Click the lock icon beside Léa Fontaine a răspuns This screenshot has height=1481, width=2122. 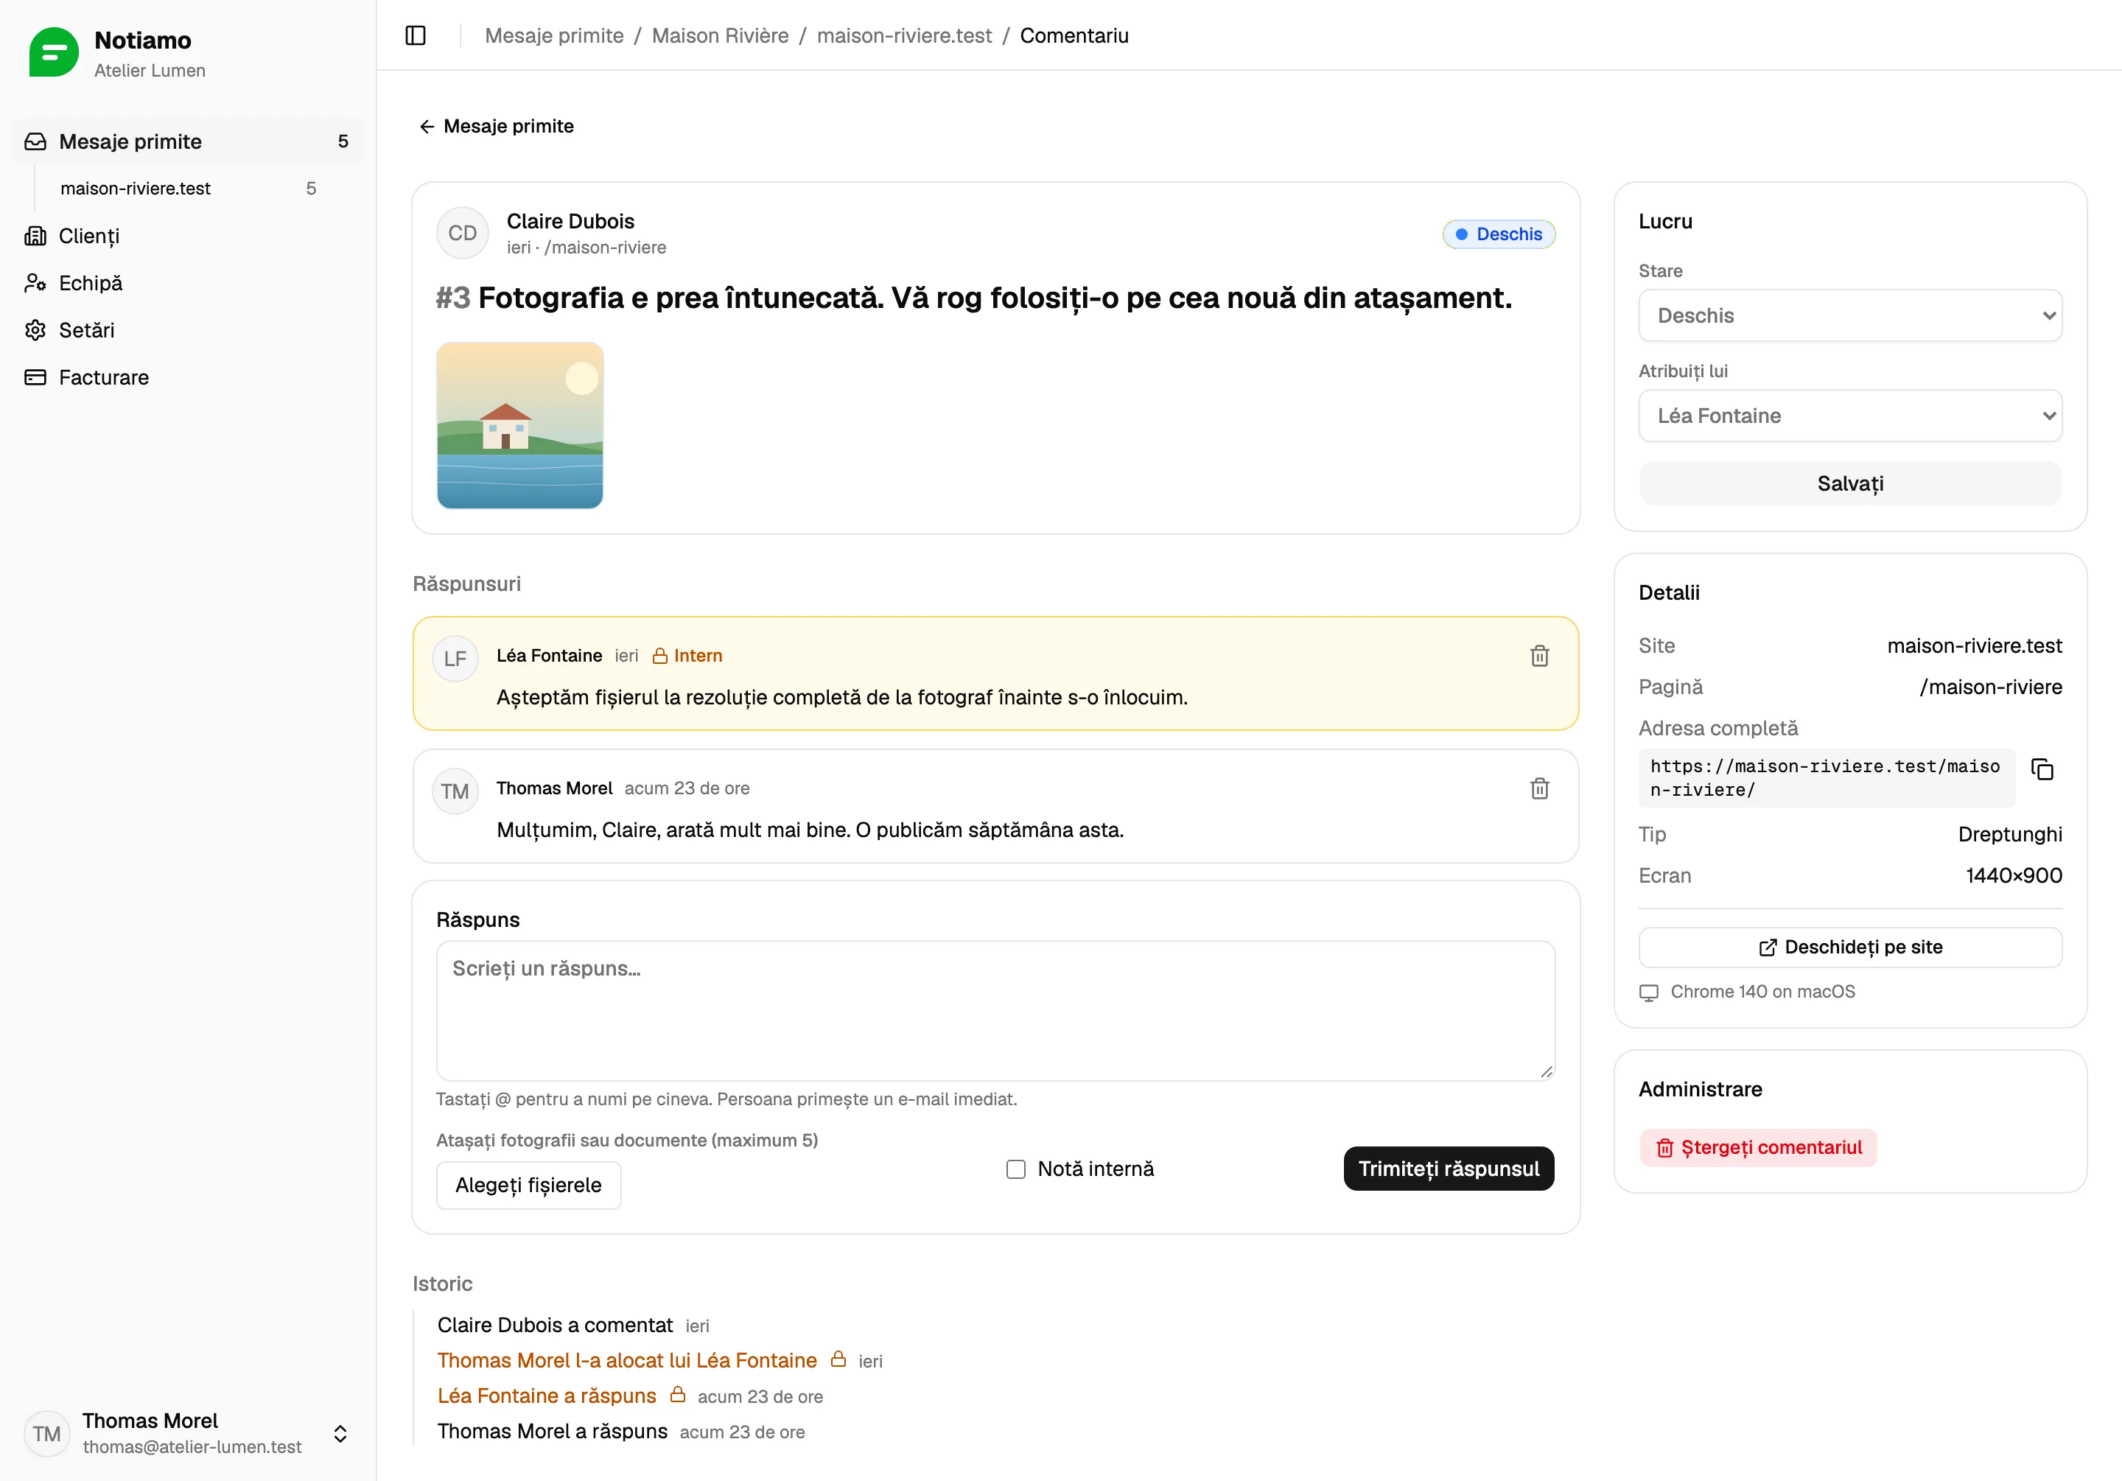coord(677,1394)
